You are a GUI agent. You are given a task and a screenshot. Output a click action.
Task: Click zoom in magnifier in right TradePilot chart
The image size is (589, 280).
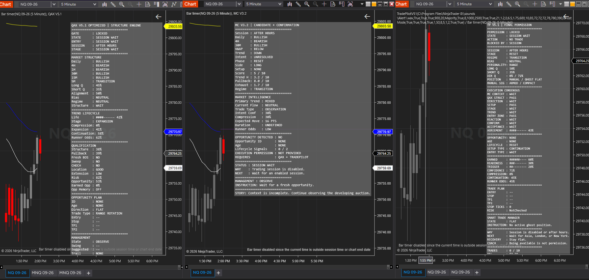point(517,4)
